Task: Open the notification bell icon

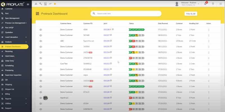Action: coord(205,4)
